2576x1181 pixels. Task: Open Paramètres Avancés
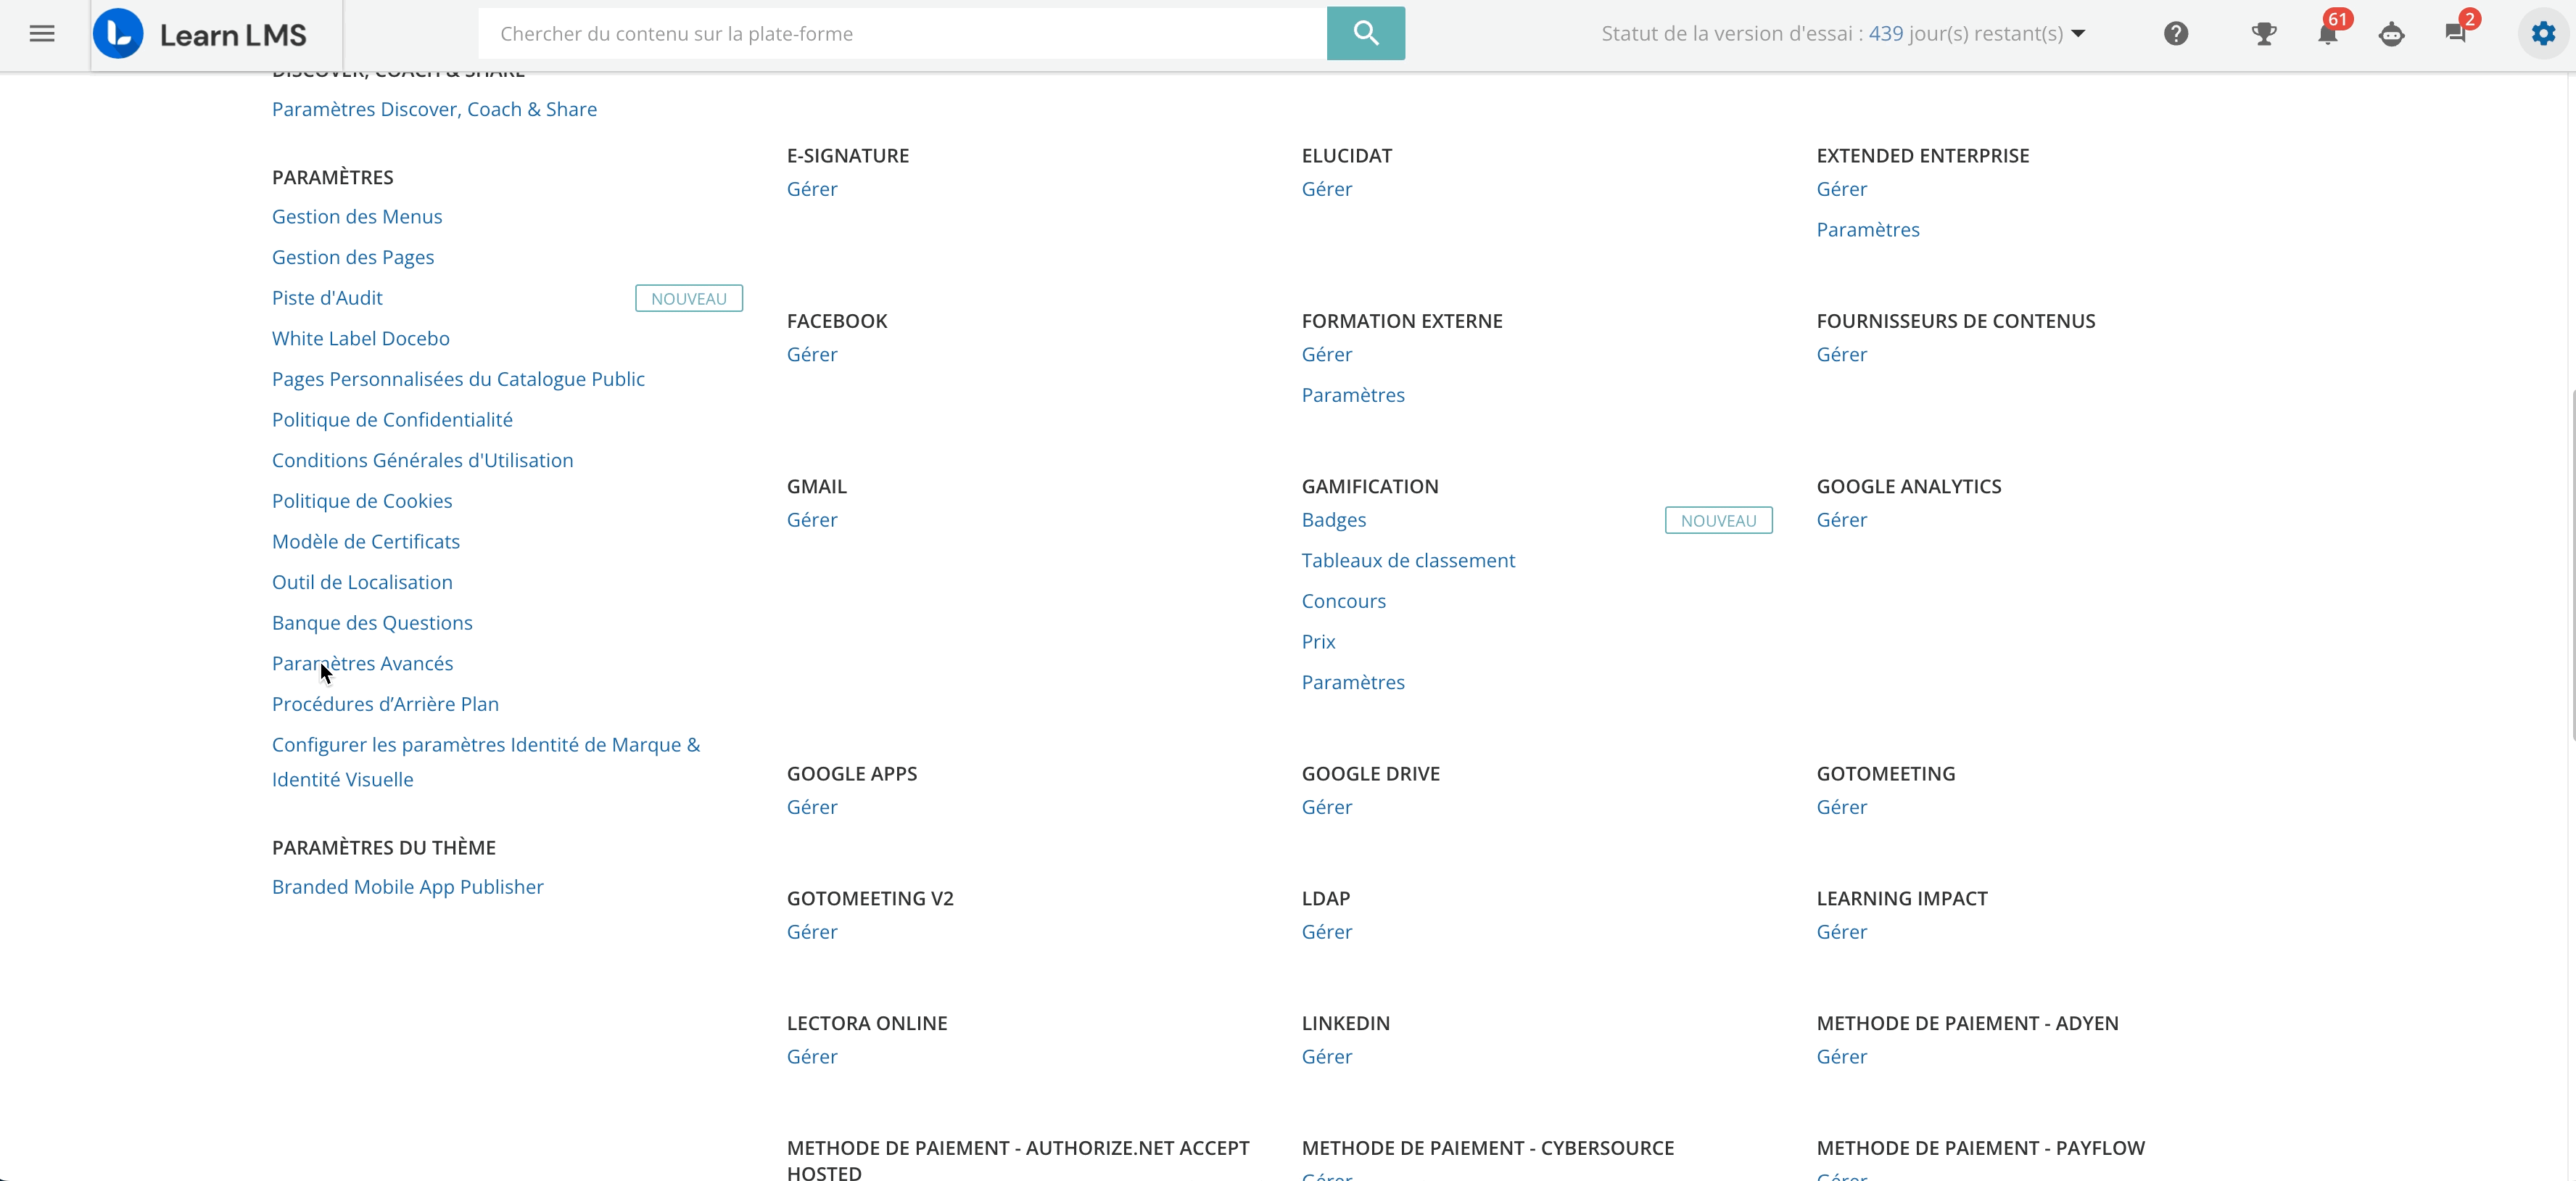[x=362, y=664]
